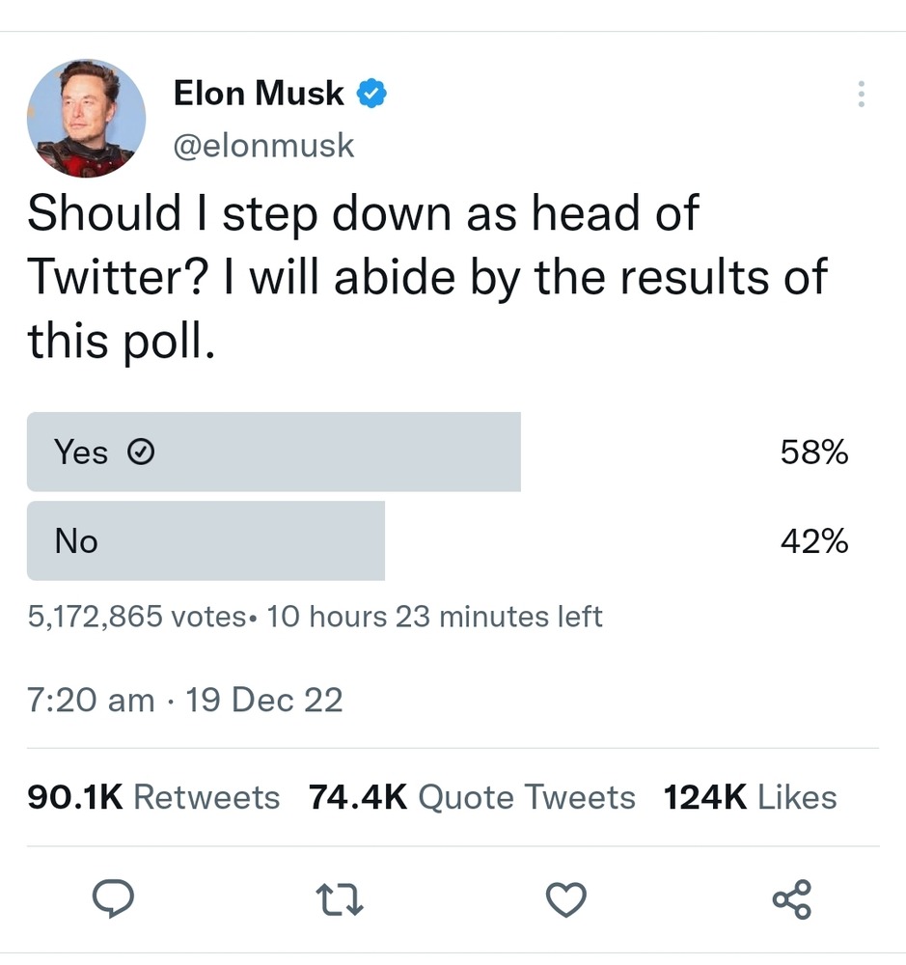Click the 5,172,865 votes count
The height and width of the screenshot is (965, 906).
(135, 616)
